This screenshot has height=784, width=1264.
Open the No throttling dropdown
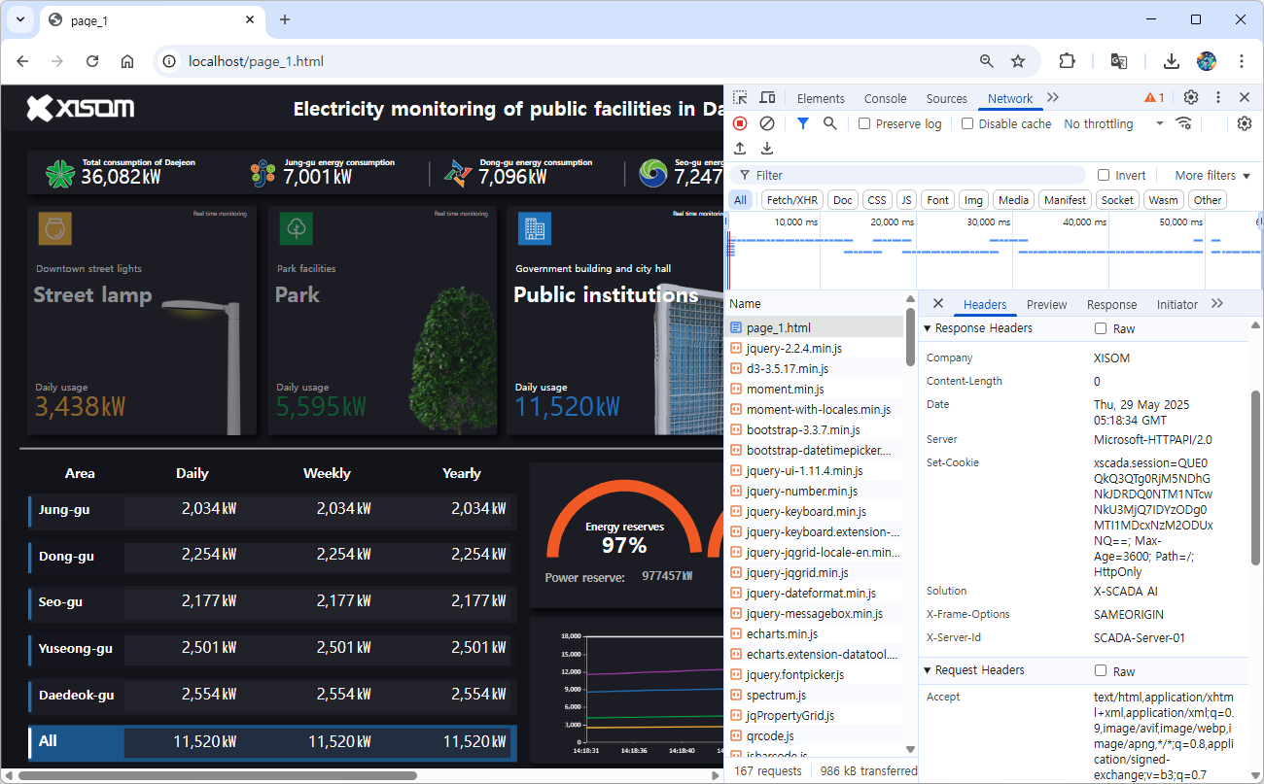click(1113, 123)
